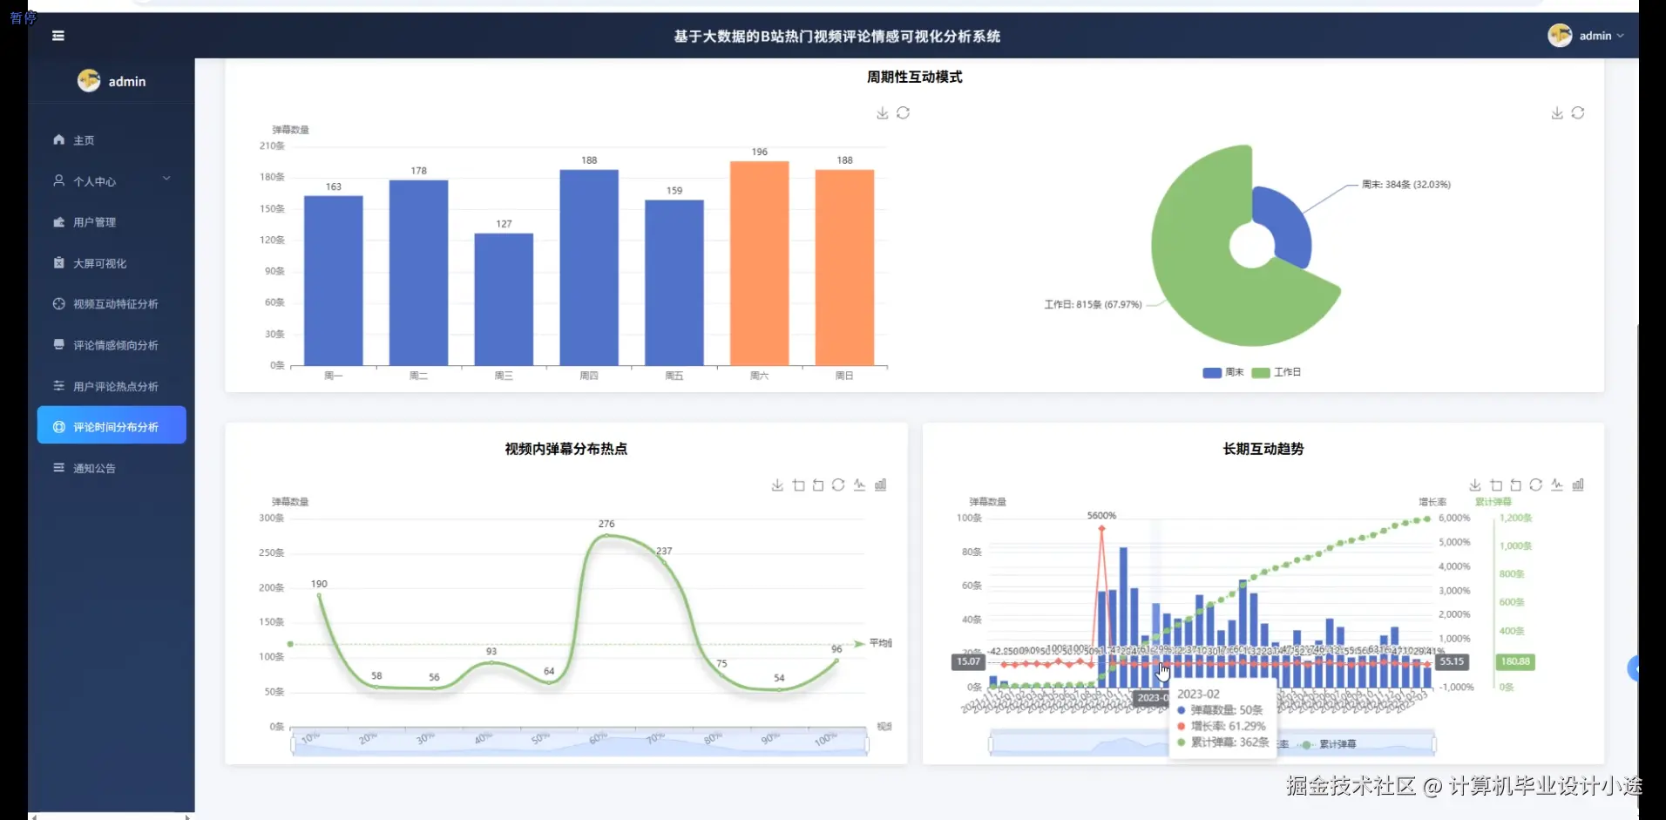1666x820 pixels.
Task: Click the orange 周日 bar showing 188
Action: pyautogui.click(x=844, y=268)
